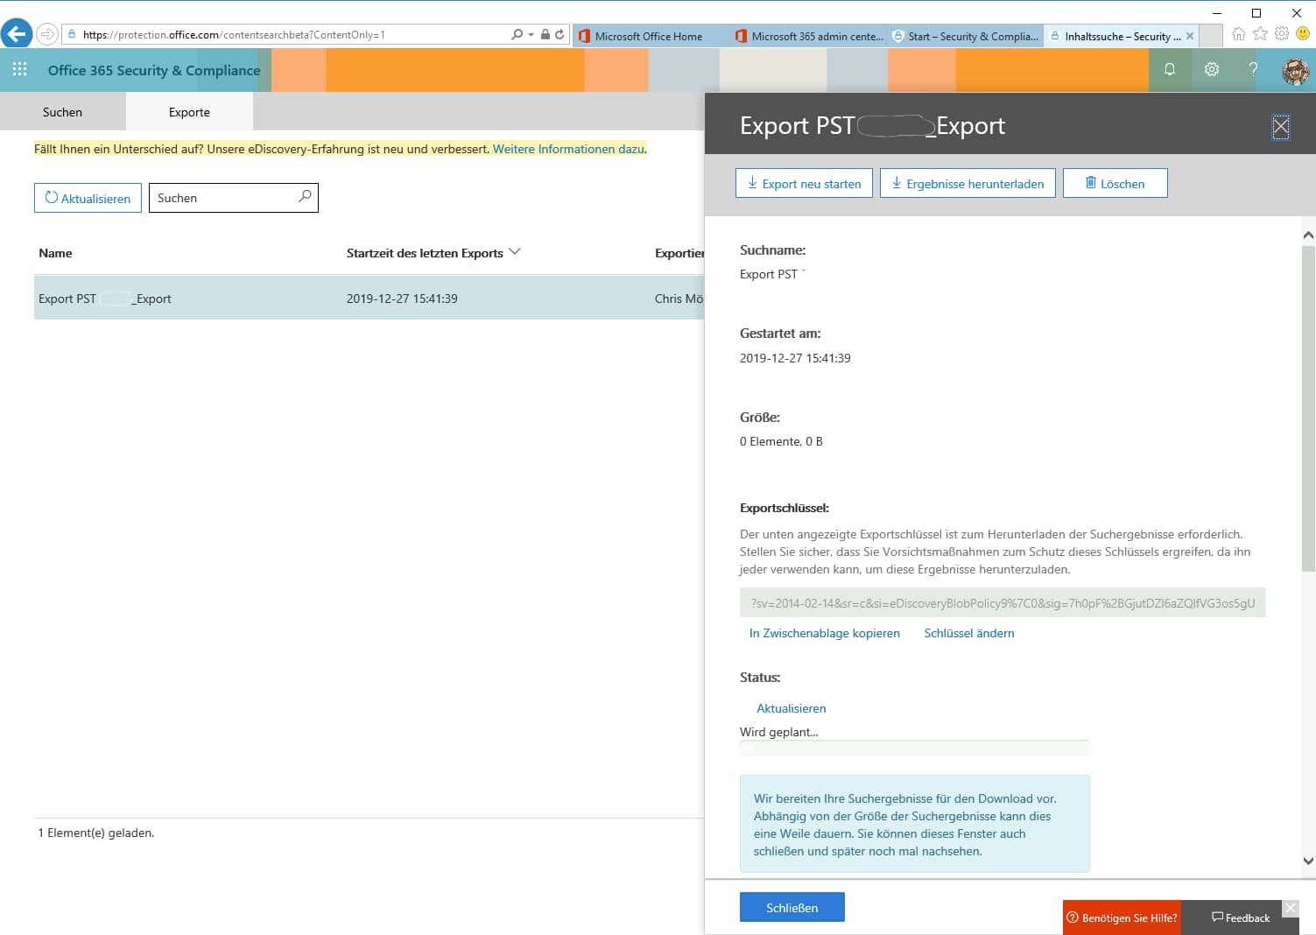Screen dimensions: 1316x935
Task: Maximize the browser window
Action: (x=1256, y=12)
